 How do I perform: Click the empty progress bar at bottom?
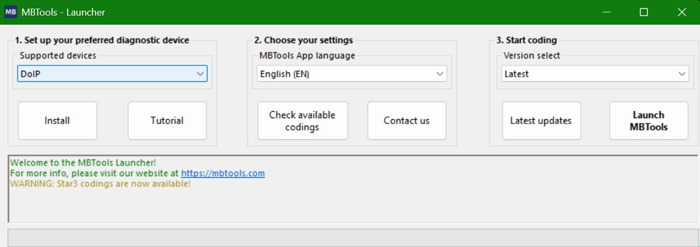point(352,238)
